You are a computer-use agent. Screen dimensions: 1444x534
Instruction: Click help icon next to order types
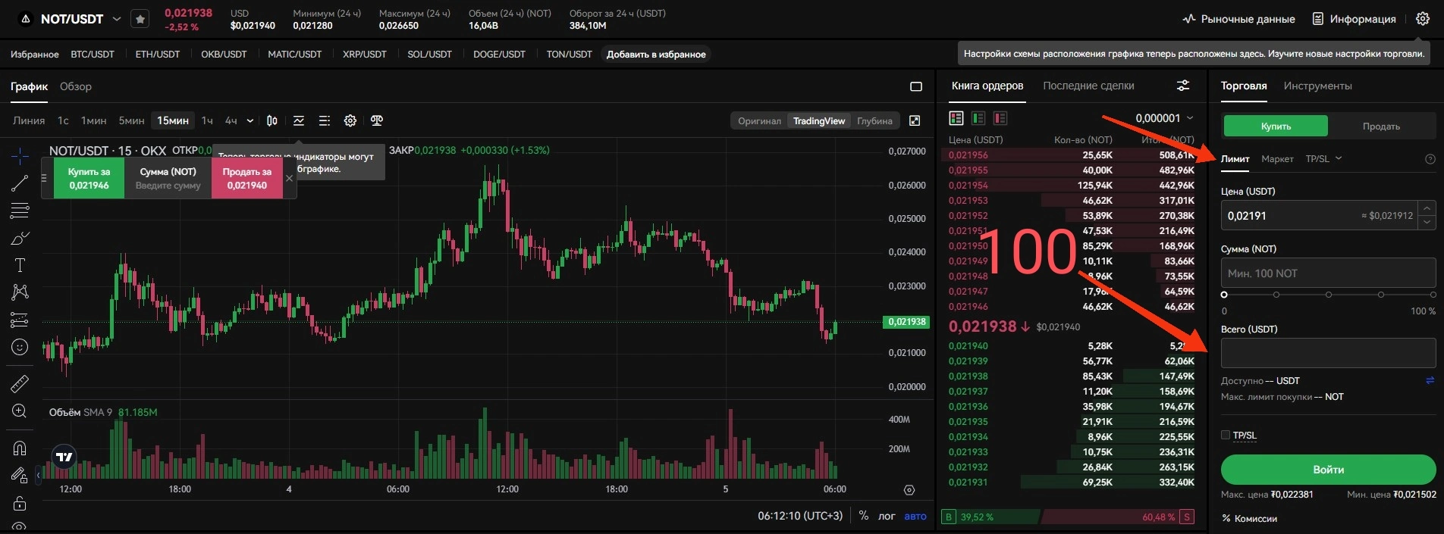point(1430,159)
